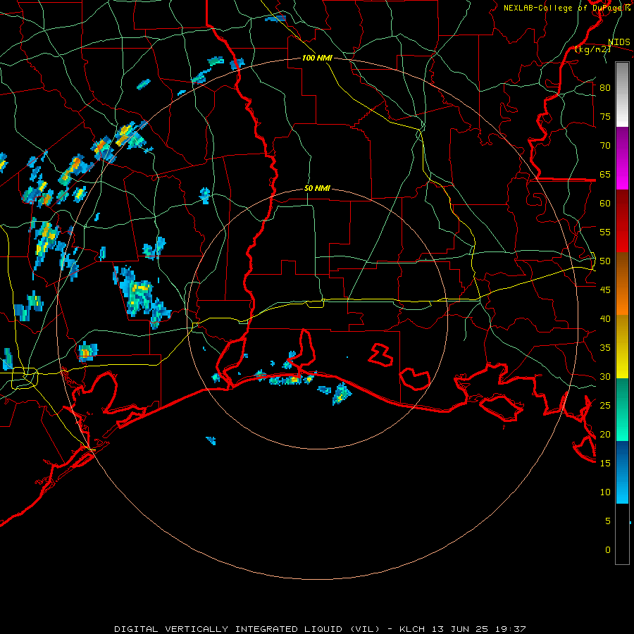The height and width of the screenshot is (634, 634).
Task: Select the 50 value on the scale
Action: click(x=605, y=261)
